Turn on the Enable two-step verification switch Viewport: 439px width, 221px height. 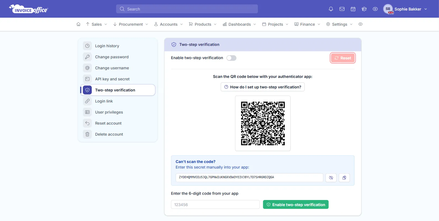pyautogui.click(x=231, y=58)
